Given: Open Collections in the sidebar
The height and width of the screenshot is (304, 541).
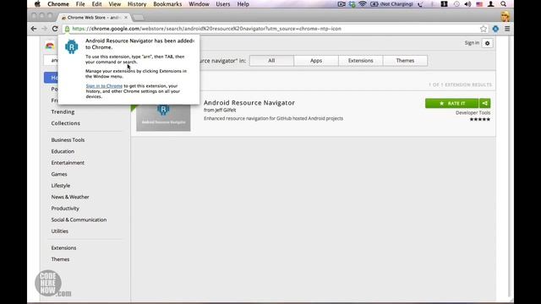Looking at the screenshot, I should click(x=66, y=123).
